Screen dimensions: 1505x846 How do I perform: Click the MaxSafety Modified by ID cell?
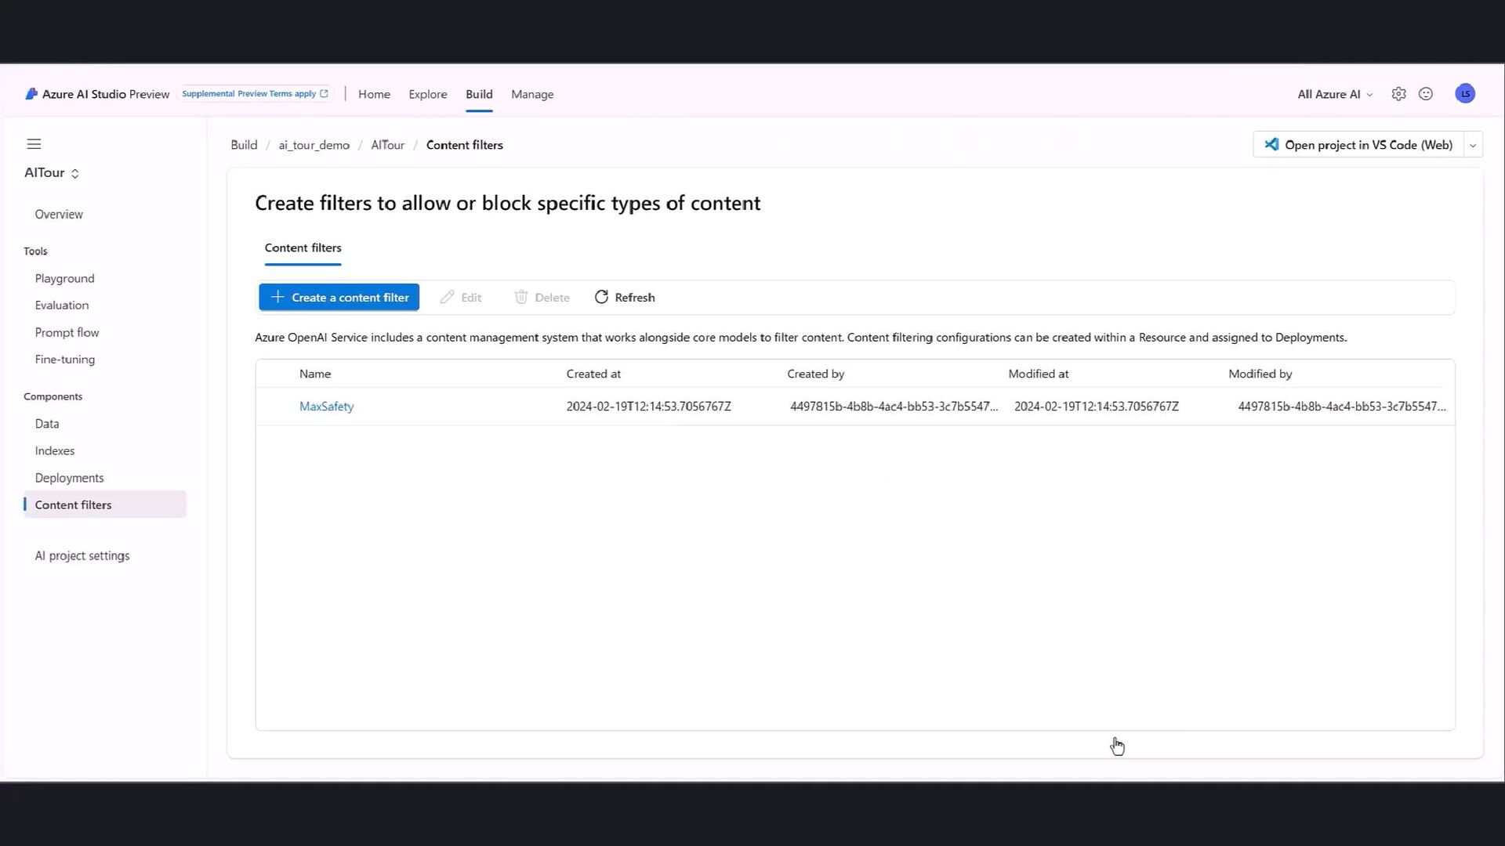coord(1342,406)
